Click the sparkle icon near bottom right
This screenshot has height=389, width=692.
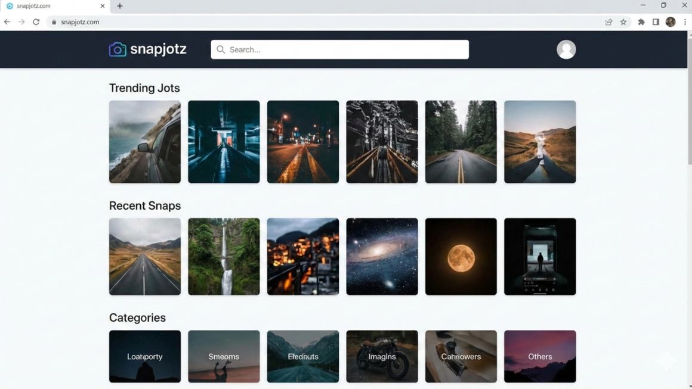tap(666, 360)
